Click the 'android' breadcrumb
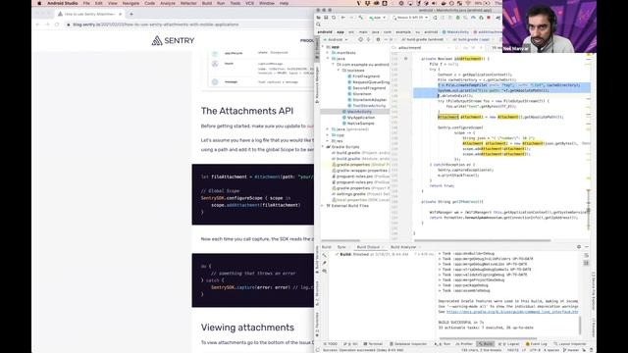 tap(325, 32)
